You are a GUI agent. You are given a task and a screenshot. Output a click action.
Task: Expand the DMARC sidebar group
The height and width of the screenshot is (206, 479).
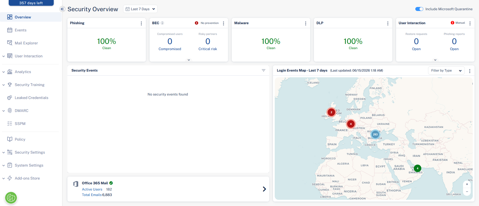pos(3,111)
